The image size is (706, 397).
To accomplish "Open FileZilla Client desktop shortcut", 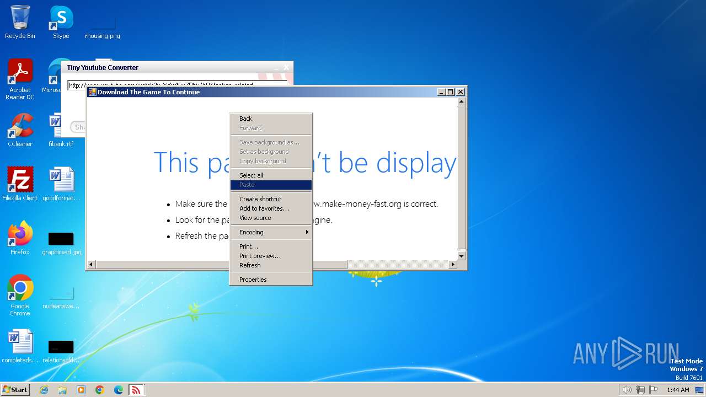I will tap(20, 184).
